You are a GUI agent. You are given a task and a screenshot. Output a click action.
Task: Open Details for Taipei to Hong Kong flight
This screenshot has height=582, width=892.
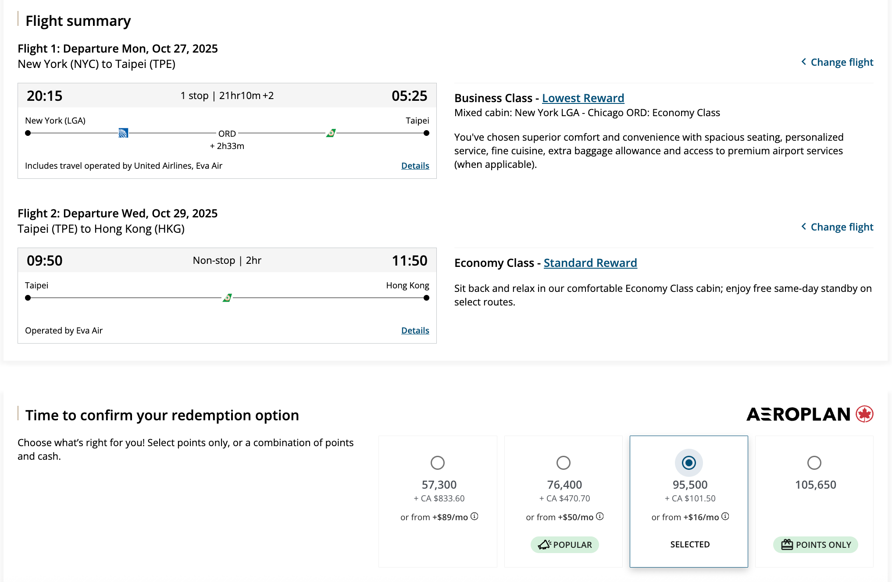pyautogui.click(x=415, y=330)
